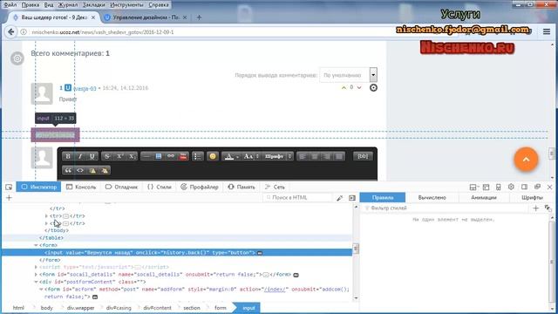Click the section breadcrumb in inspector

pyautogui.click(x=192, y=308)
